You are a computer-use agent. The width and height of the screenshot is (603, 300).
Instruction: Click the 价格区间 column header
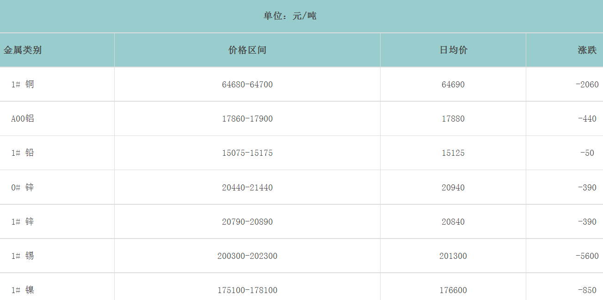click(x=247, y=50)
